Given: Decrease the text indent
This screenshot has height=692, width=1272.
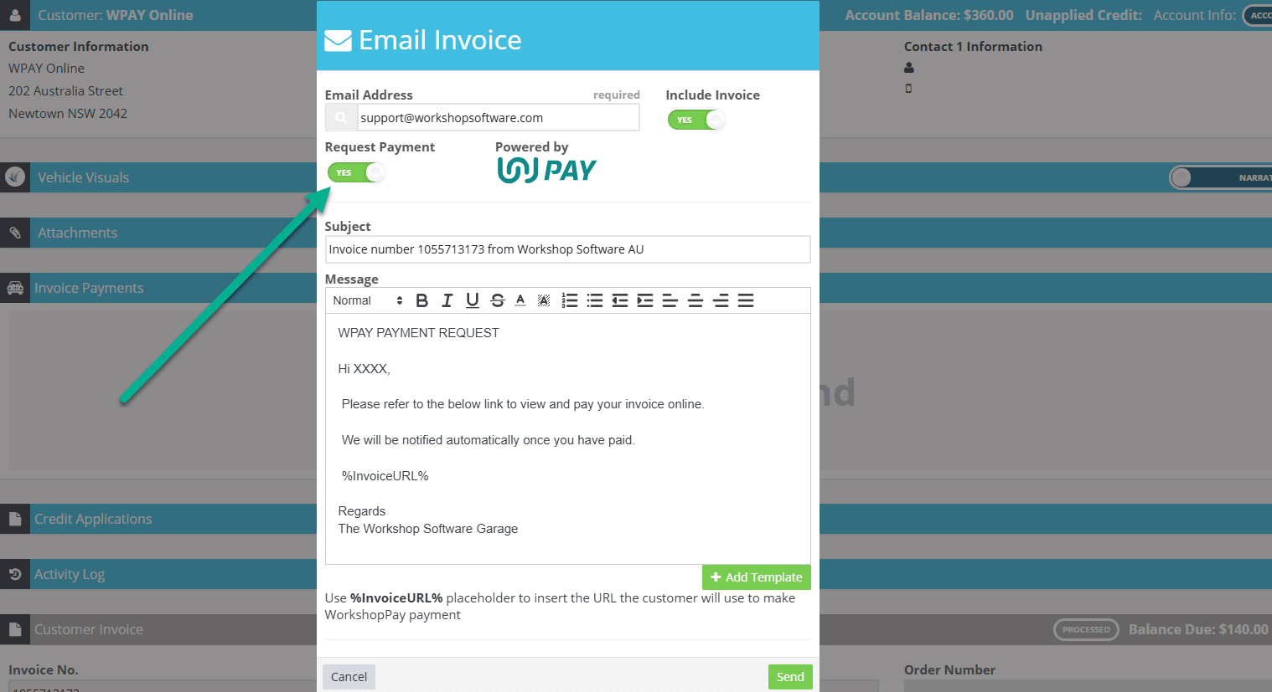Looking at the screenshot, I should (619, 300).
